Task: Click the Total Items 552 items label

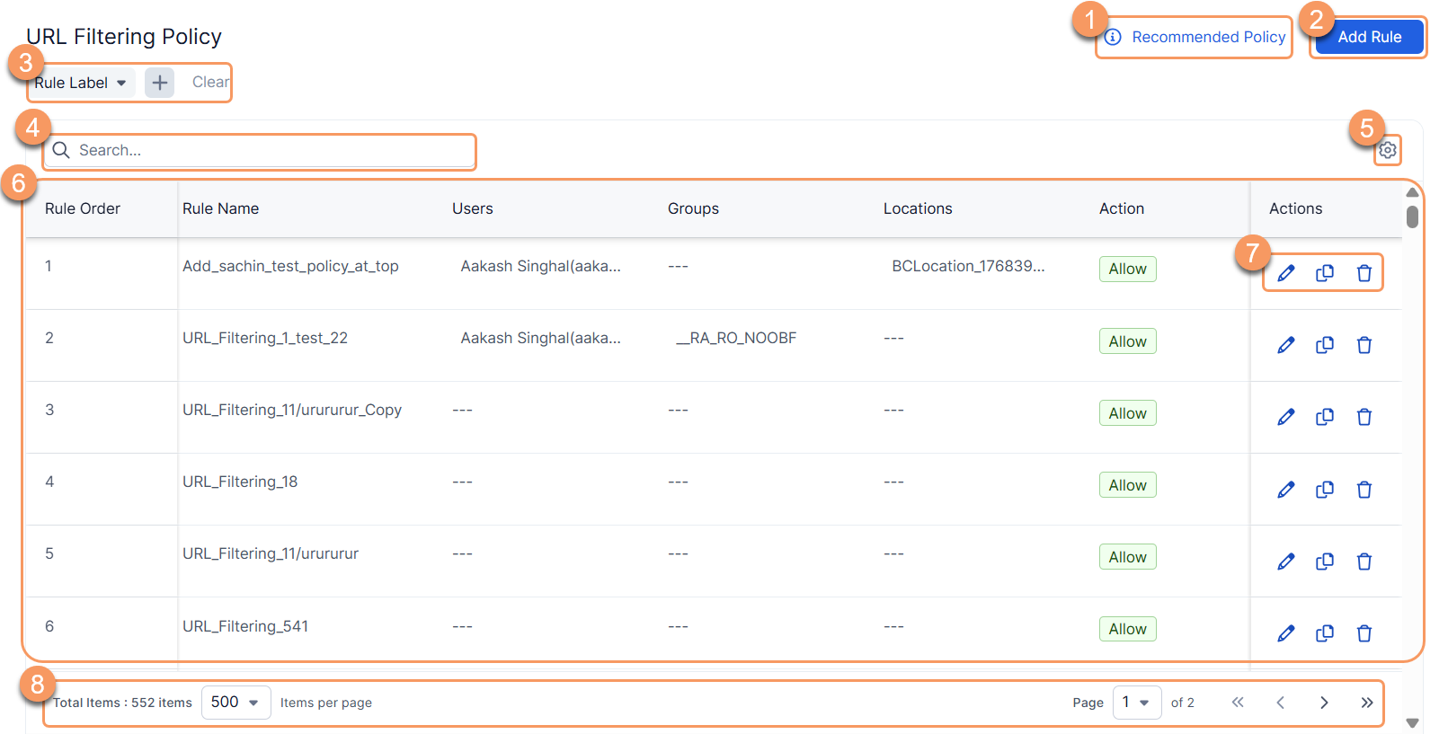Action: point(122,703)
